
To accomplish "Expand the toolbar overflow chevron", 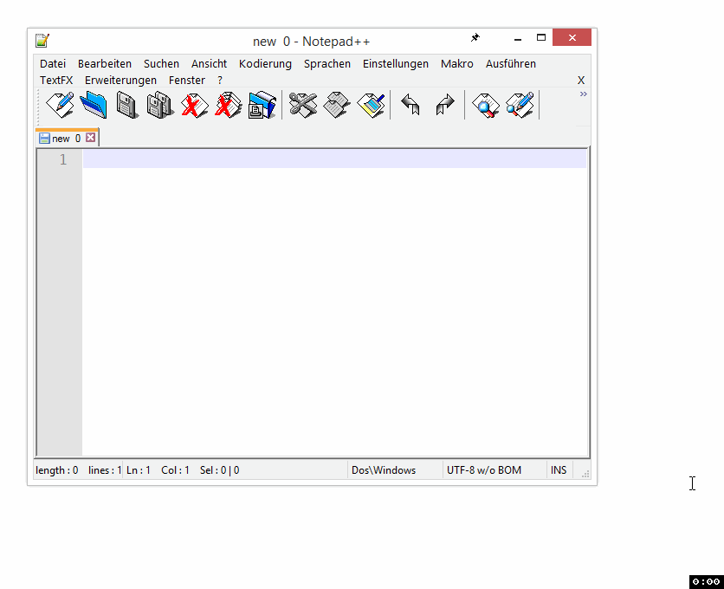I will (x=583, y=94).
